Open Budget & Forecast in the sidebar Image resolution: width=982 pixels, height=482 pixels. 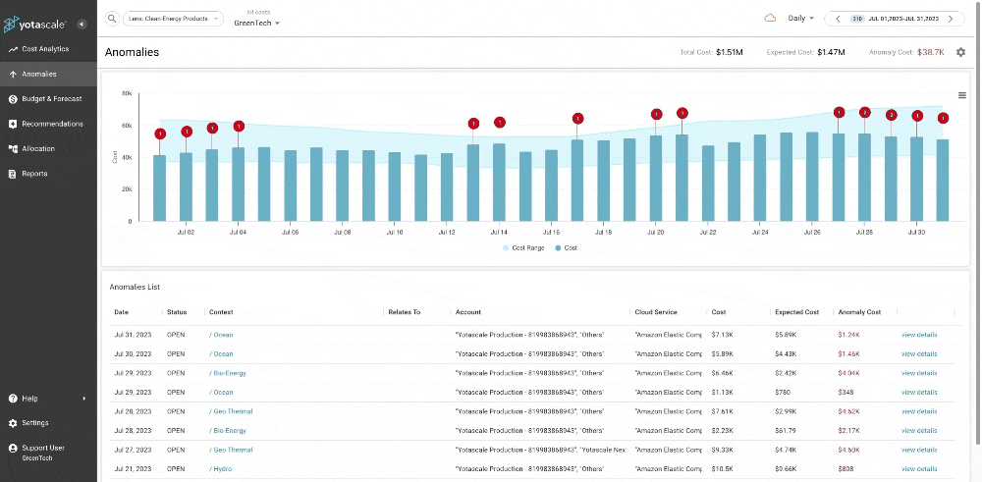click(x=48, y=99)
